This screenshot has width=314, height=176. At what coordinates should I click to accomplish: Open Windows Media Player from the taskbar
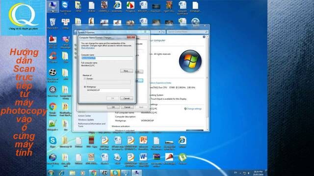(x=83, y=173)
